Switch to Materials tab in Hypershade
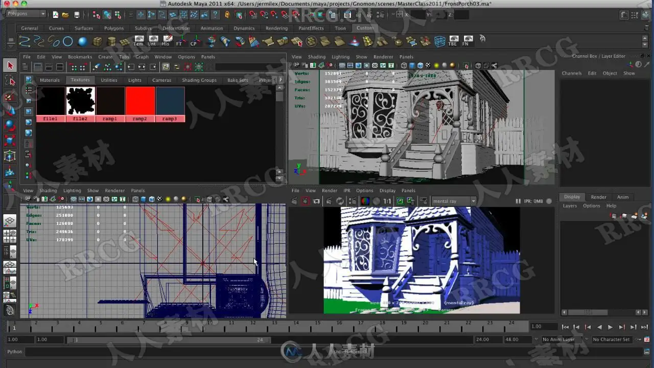Viewport: 654px width, 368px height. 50,80
